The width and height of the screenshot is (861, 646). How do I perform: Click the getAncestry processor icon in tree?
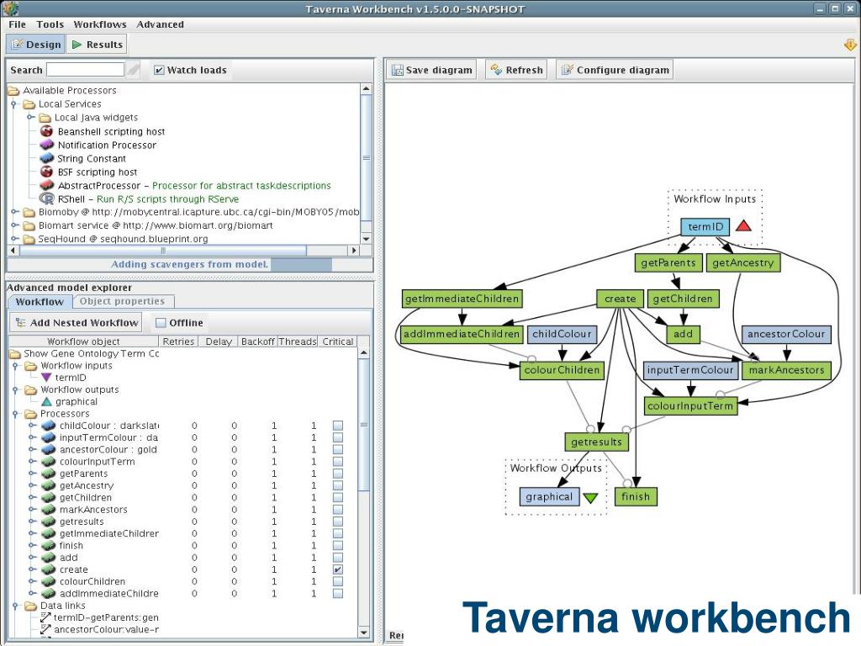coord(48,485)
